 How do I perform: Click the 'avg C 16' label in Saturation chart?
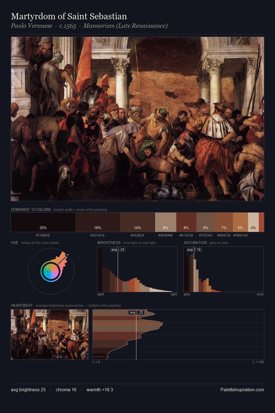pyautogui.click(x=194, y=250)
